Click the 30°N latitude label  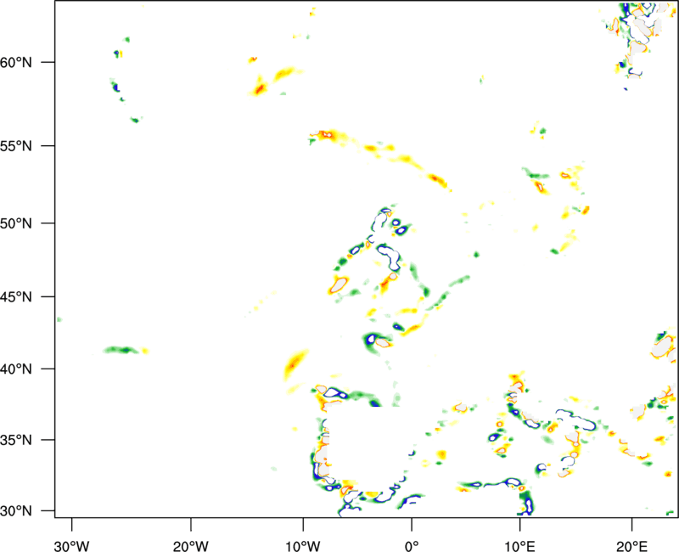[16, 511]
